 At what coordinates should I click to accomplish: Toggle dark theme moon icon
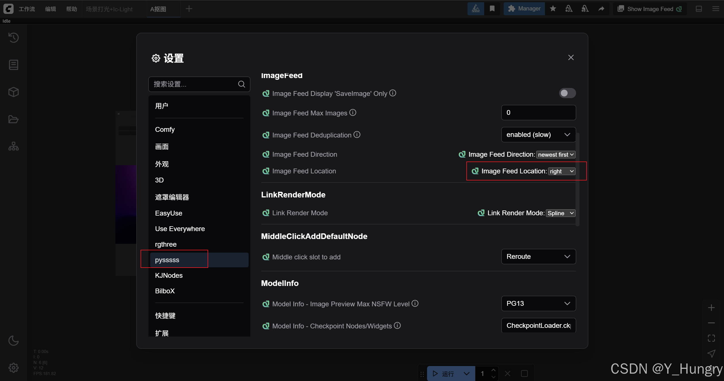13,341
